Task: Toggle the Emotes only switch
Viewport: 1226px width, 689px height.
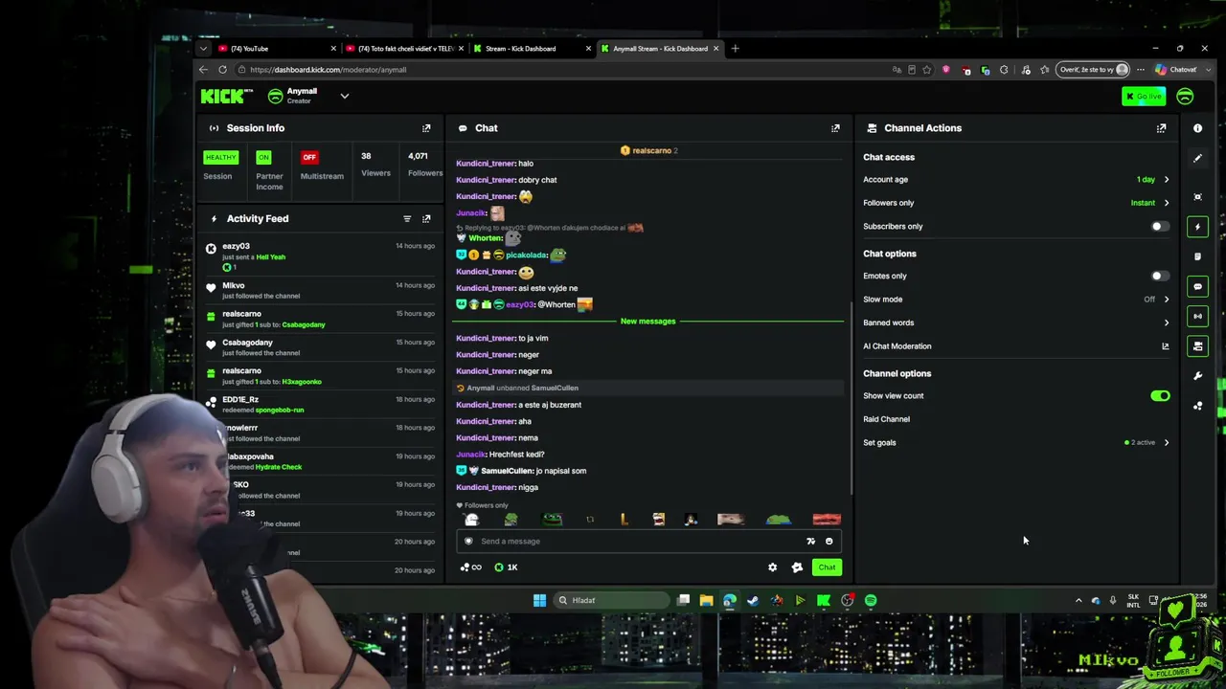Action: click(1159, 277)
